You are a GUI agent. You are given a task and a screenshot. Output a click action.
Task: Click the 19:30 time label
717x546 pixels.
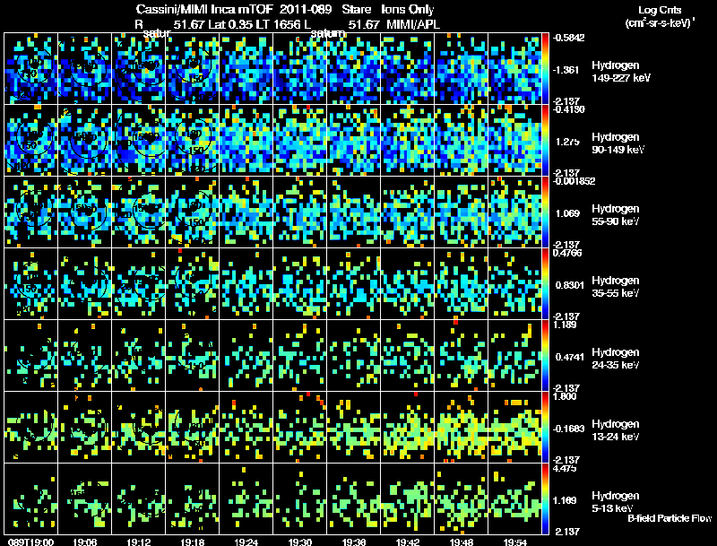300,542
